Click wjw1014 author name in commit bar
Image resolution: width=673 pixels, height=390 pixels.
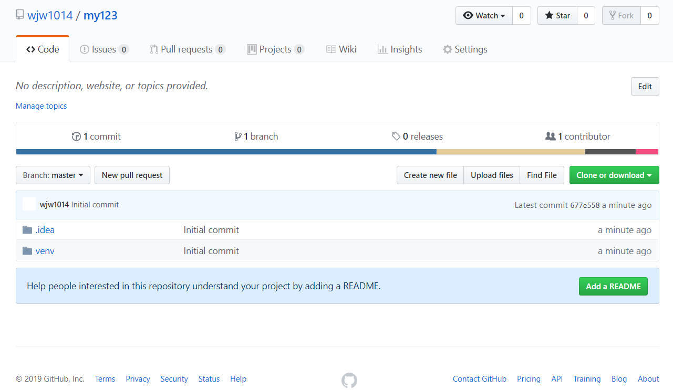pos(54,205)
